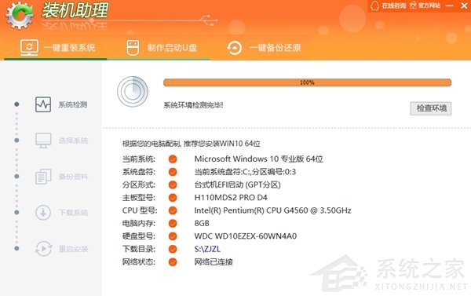The width and height of the screenshot is (471, 296).
Task: Open the 一键重装系统 tab
Action: tap(57, 47)
